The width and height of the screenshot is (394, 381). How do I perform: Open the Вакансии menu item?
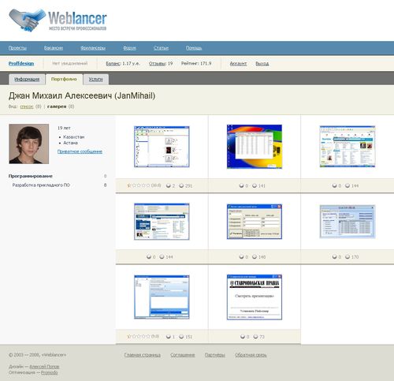click(54, 48)
